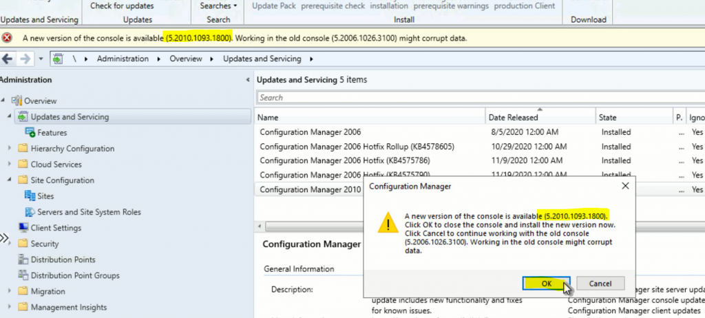
Task: Expand the Hierarchy Configuration node
Action: click(10, 149)
